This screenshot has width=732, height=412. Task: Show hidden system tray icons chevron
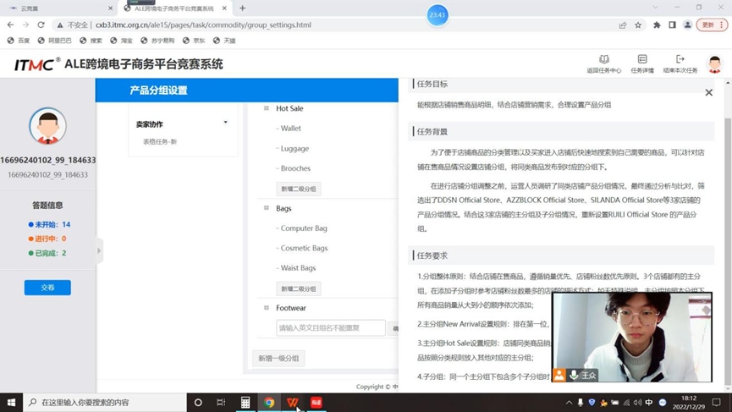tap(569, 402)
